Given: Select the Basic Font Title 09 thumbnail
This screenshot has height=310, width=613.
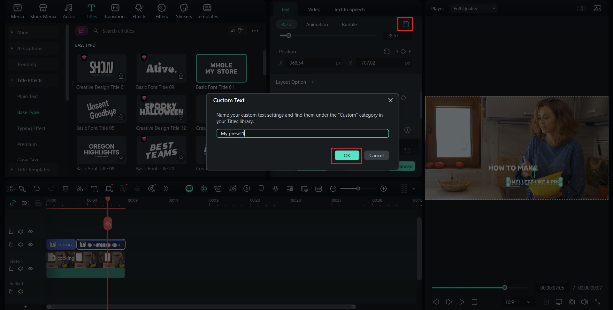Looking at the screenshot, I should click(x=161, y=68).
